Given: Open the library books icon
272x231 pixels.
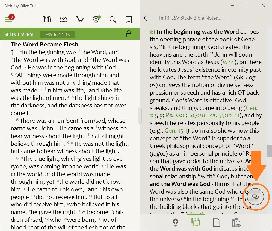Looking at the screenshot, I should pos(47,19).
